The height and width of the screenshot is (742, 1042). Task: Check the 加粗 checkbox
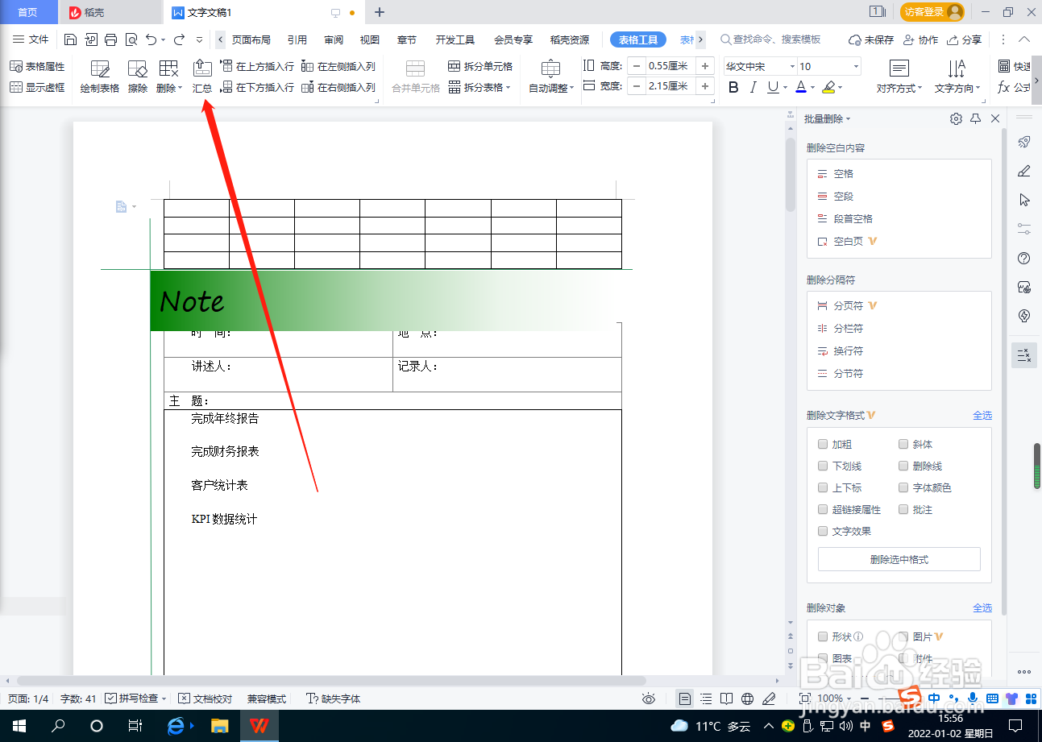(822, 444)
